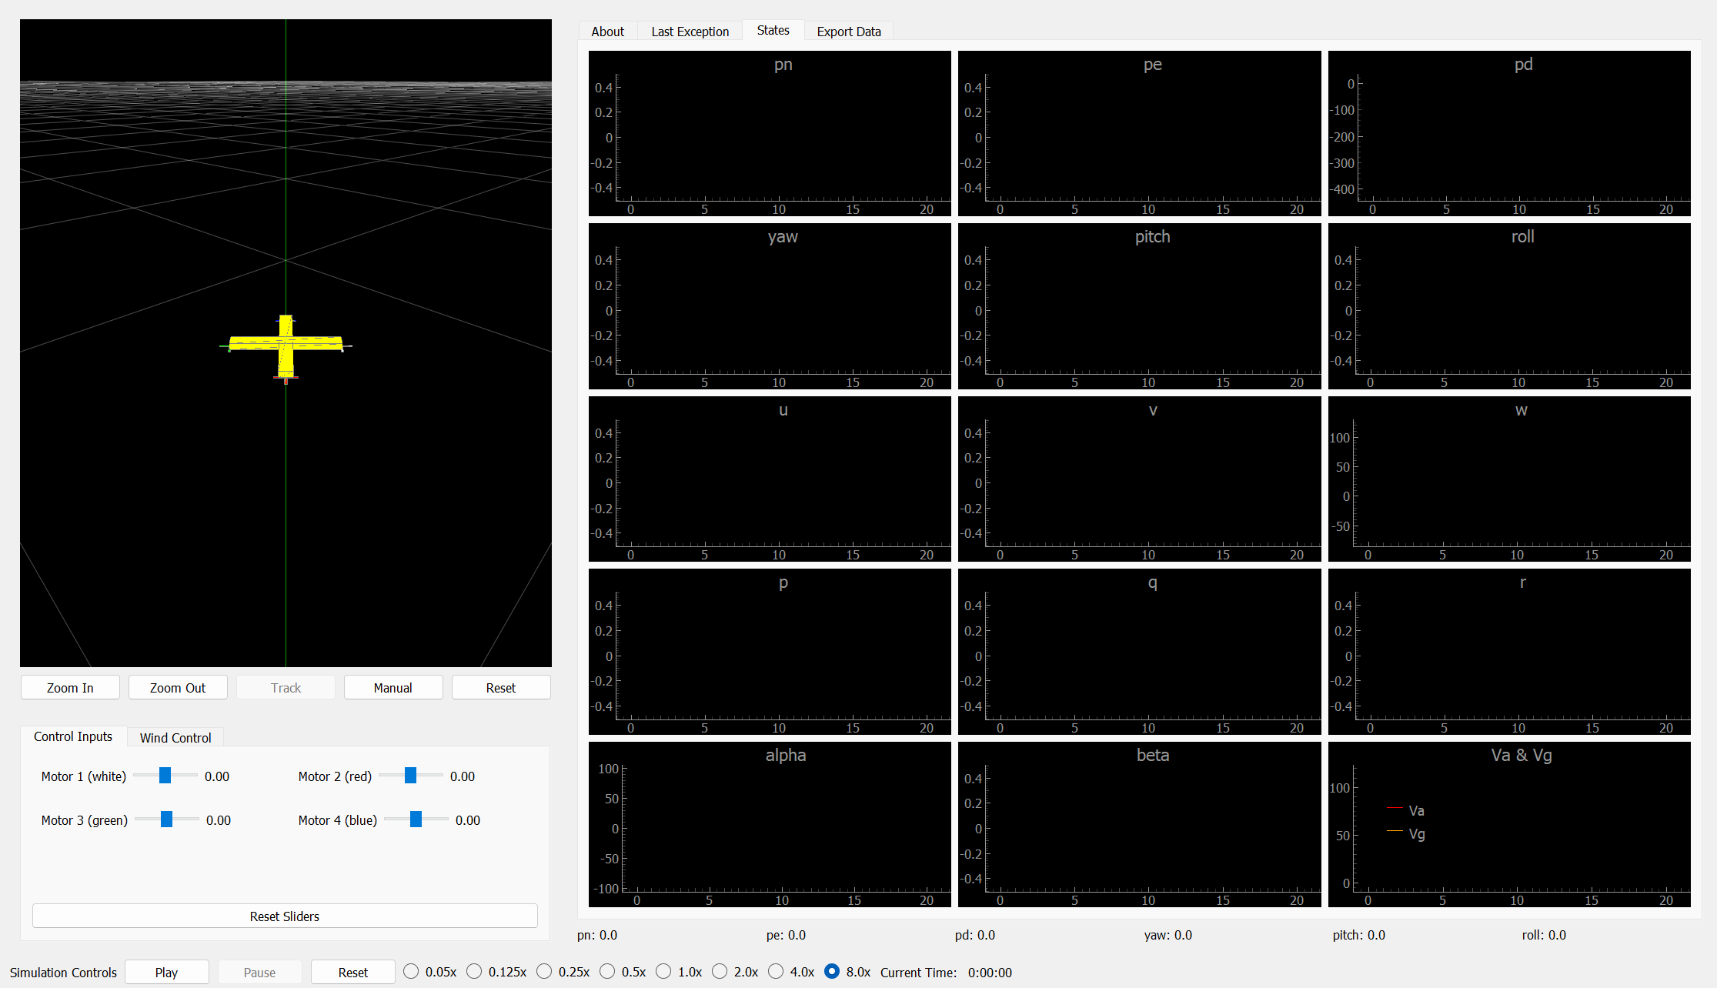Switch camera to Manual mode
Viewport: 1717px width, 988px height.
pyautogui.click(x=393, y=687)
